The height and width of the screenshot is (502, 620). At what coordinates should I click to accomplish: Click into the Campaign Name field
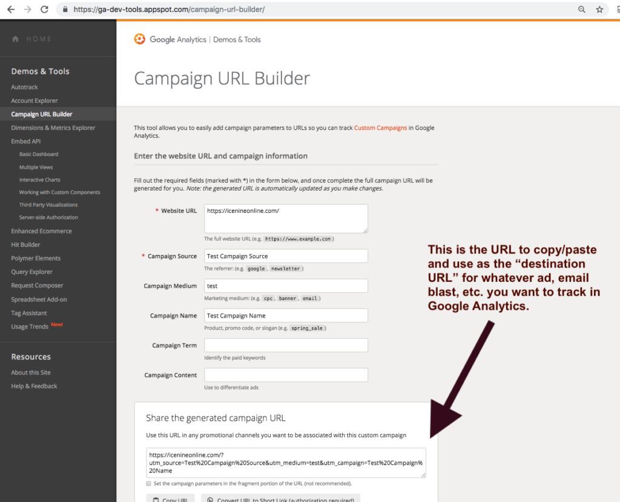(286, 316)
